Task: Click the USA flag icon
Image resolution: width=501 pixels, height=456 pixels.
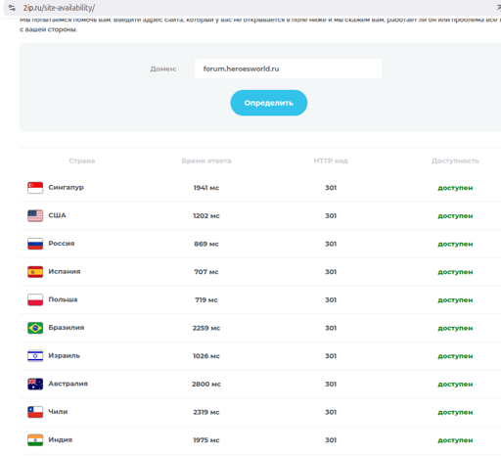Action: 35,215
